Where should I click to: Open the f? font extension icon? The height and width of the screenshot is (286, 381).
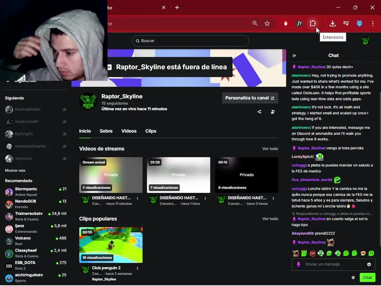[x=299, y=23]
